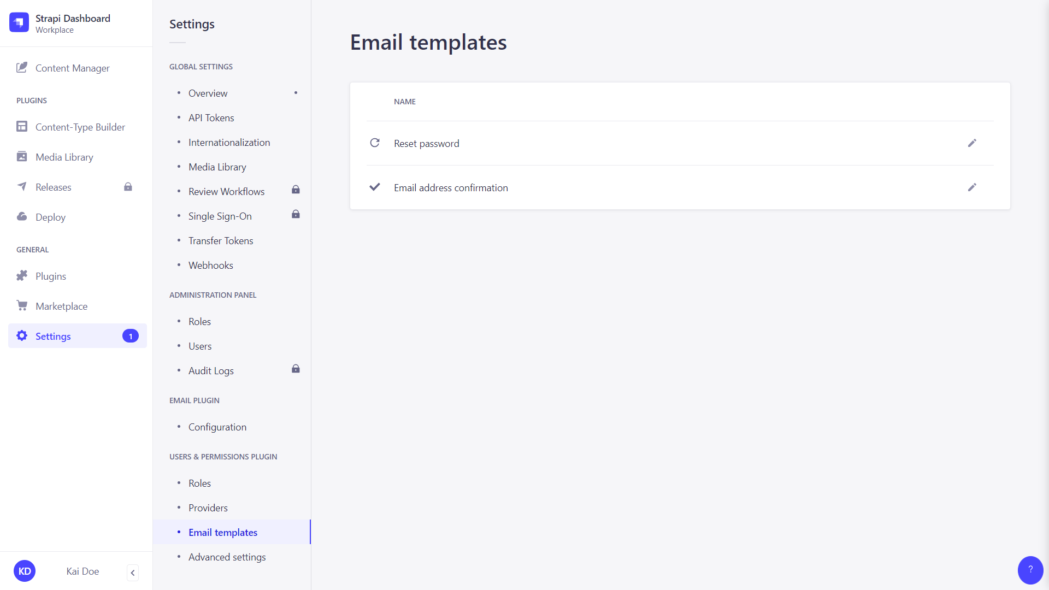Click the lock icon beside Audit Logs
Screen dimensions: 1049x590
click(x=296, y=369)
